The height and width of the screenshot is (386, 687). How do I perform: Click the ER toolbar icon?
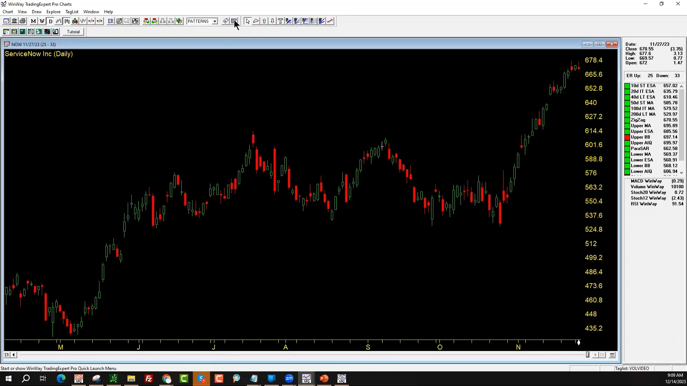(x=110, y=21)
